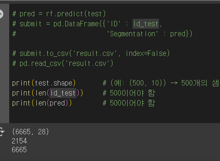Image resolution: width=220 pixels, height=161 pixels.
Task: Click the commented rf.predict(test) line
Action: click(x=59, y=14)
